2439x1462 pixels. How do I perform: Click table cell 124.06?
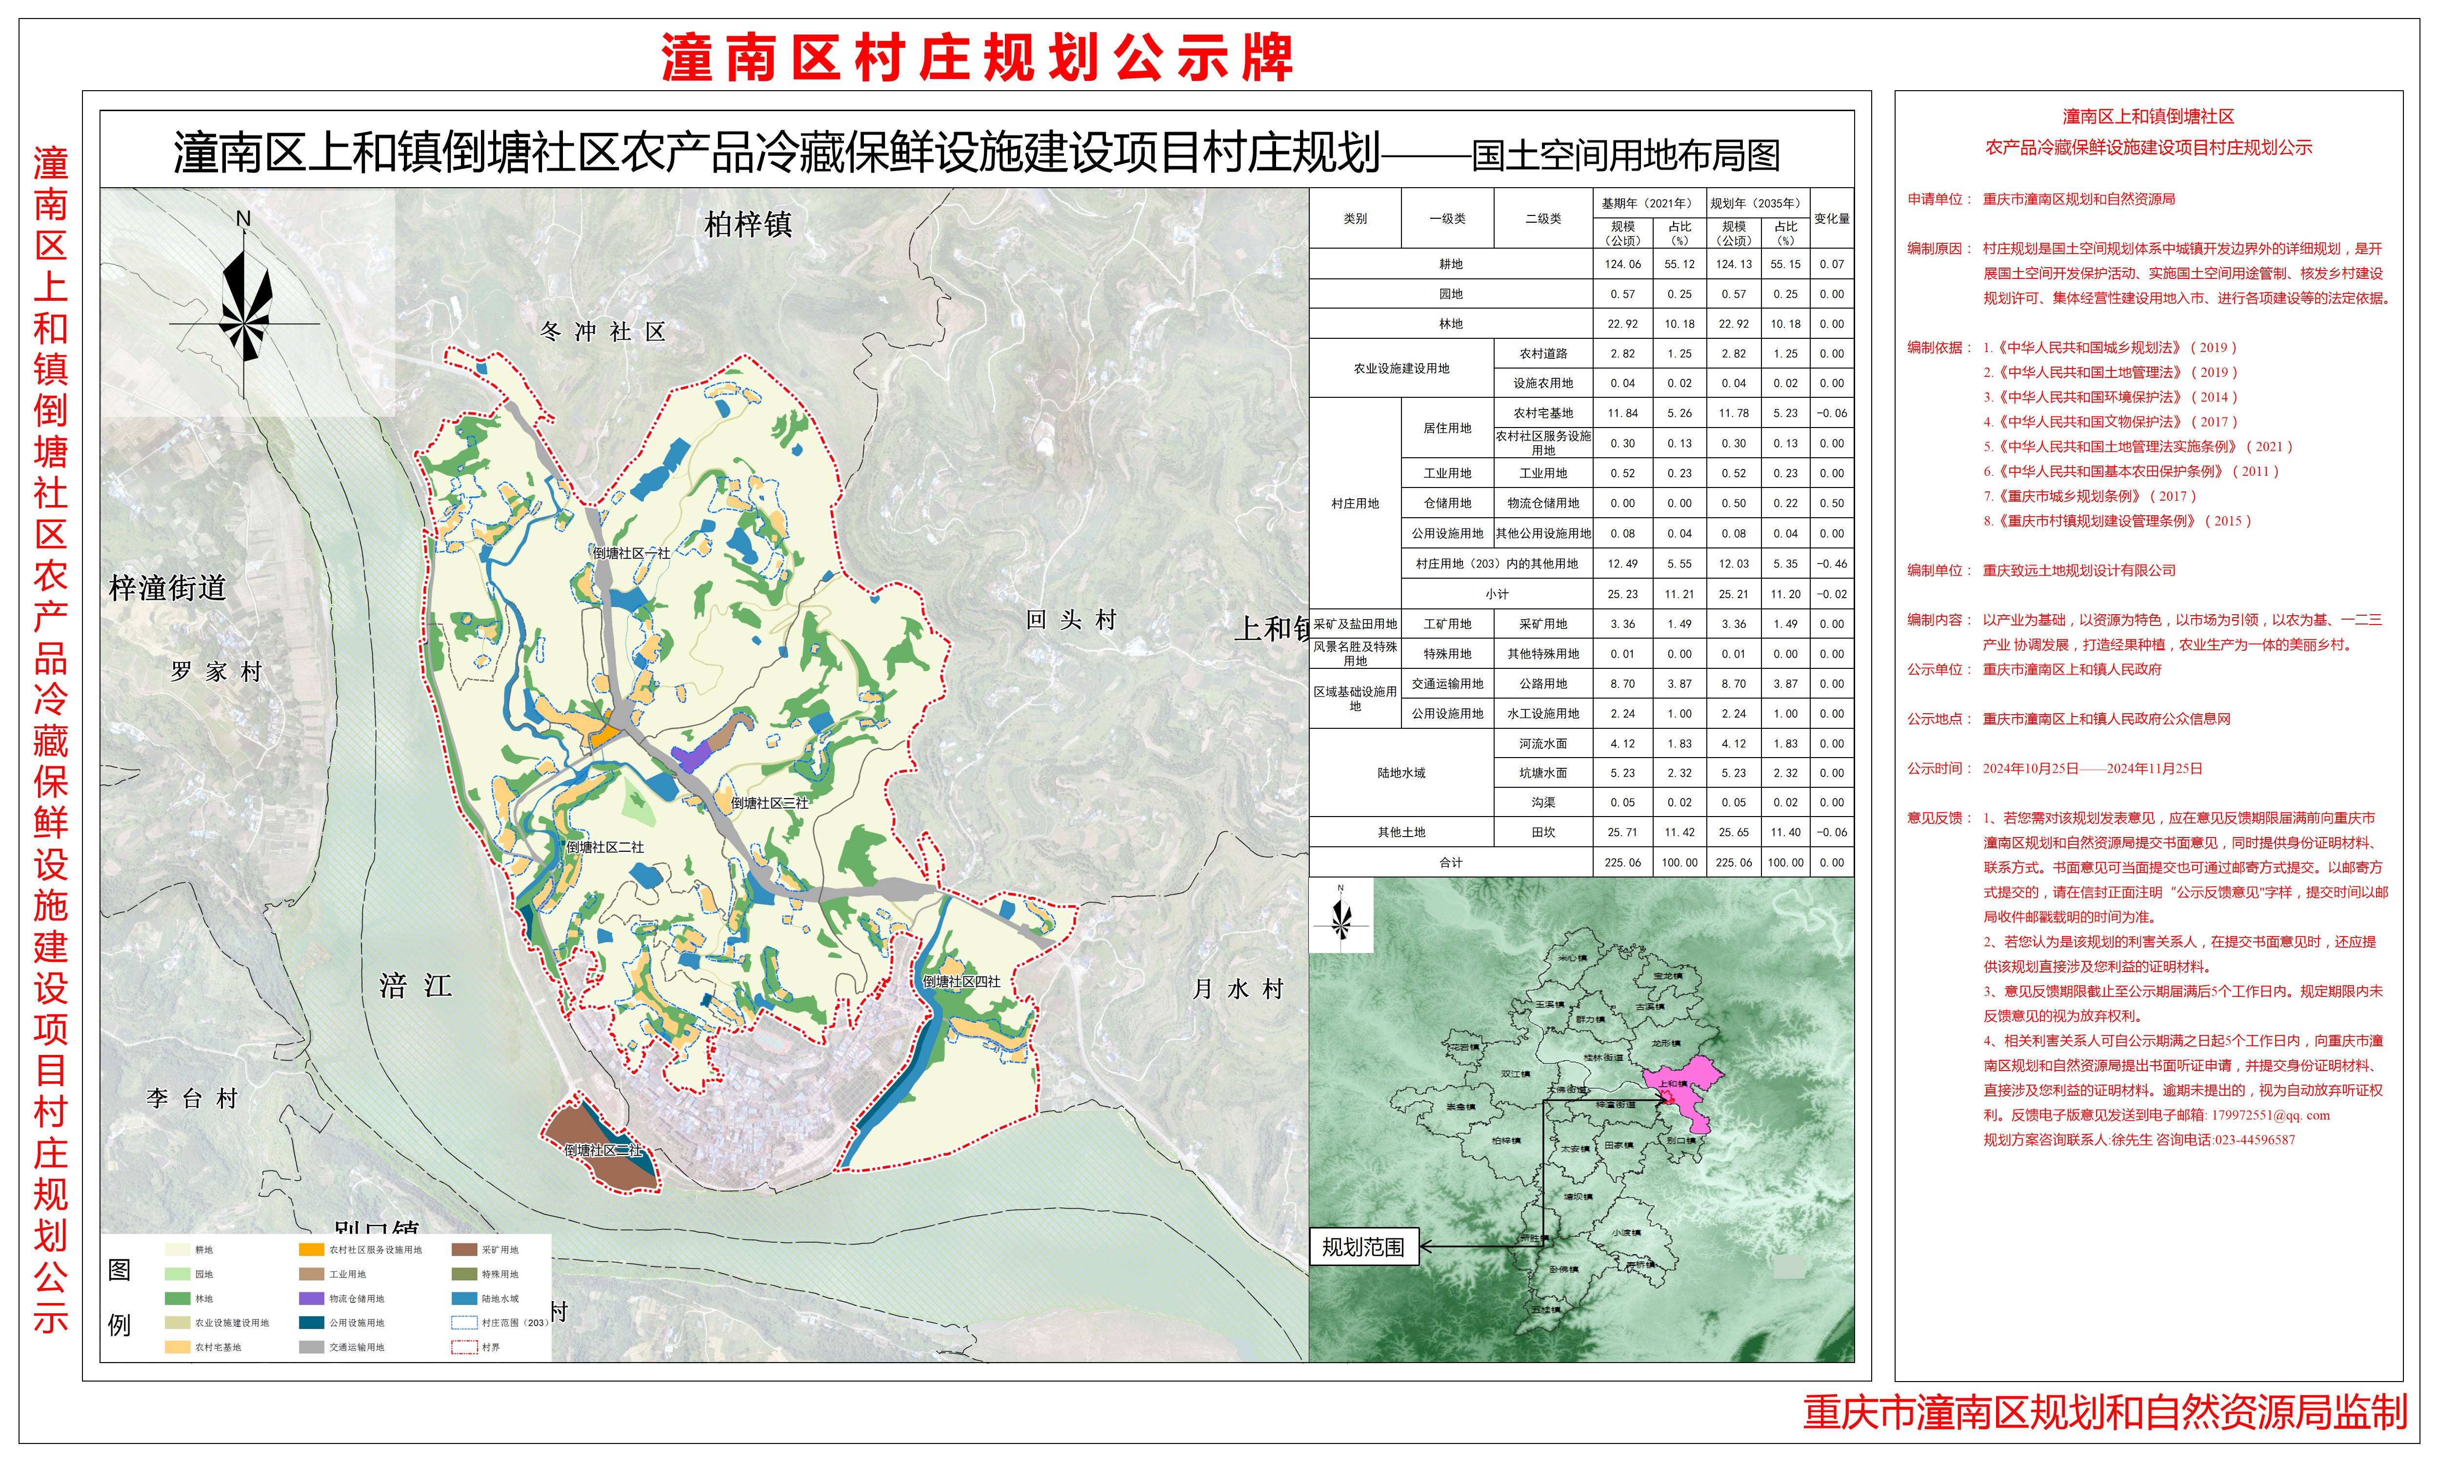1623,264
